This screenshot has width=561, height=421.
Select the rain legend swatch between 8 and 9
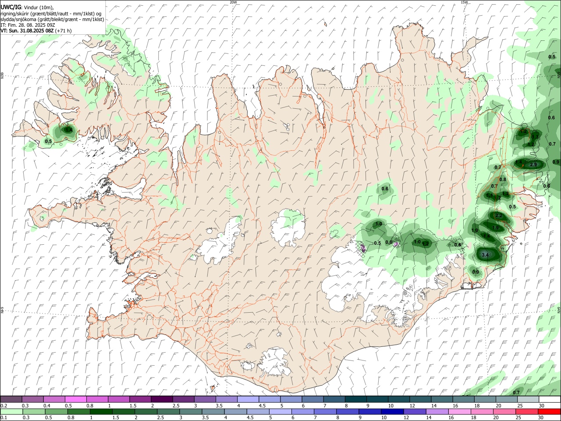pyautogui.click(x=347, y=412)
